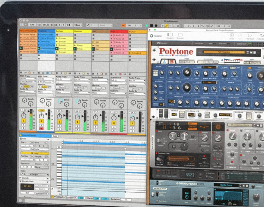Open MIDI From All Ins dropdown on first track

tap(28, 79)
